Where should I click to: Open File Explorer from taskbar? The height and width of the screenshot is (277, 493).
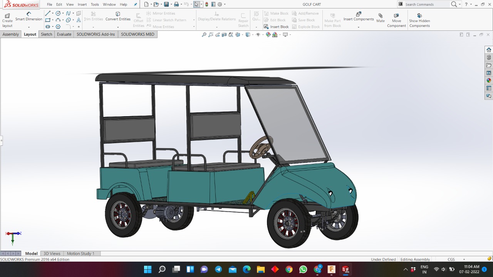(261, 269)
